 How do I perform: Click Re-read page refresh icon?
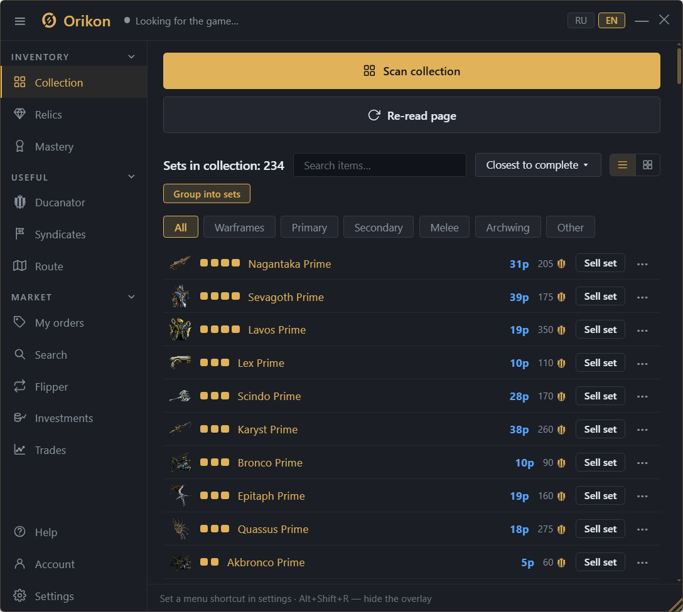pos(374,115)
